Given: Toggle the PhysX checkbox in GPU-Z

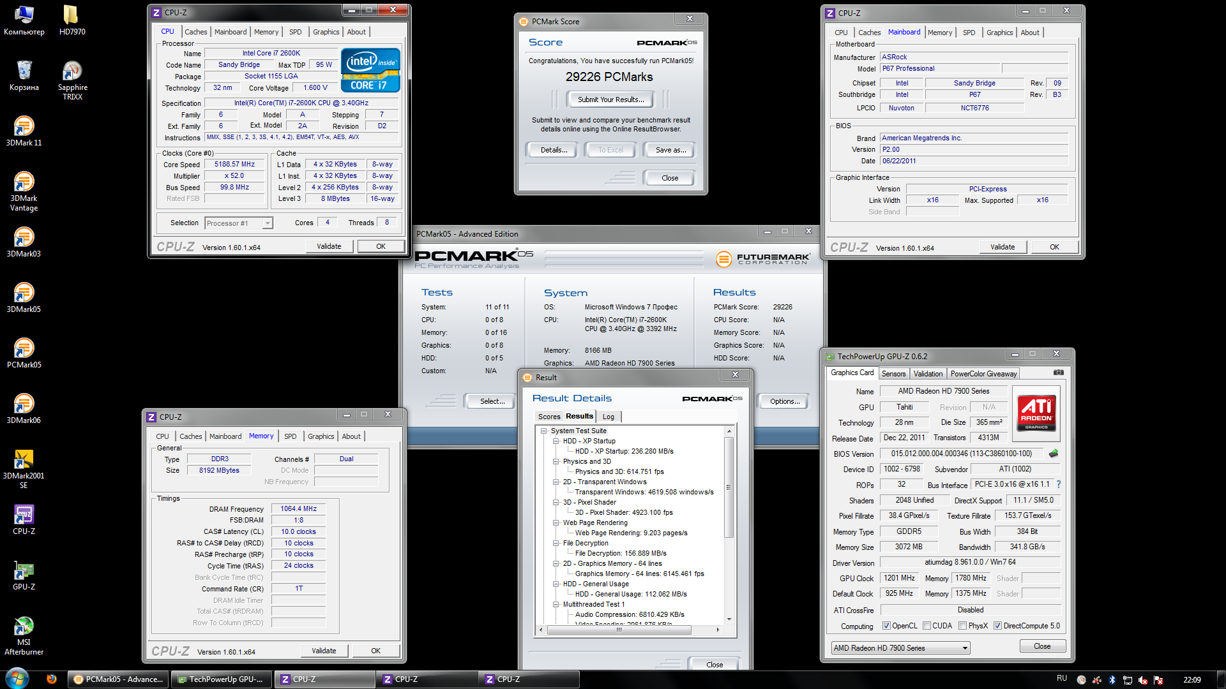Looking at the screenshot, I should 962,626.
